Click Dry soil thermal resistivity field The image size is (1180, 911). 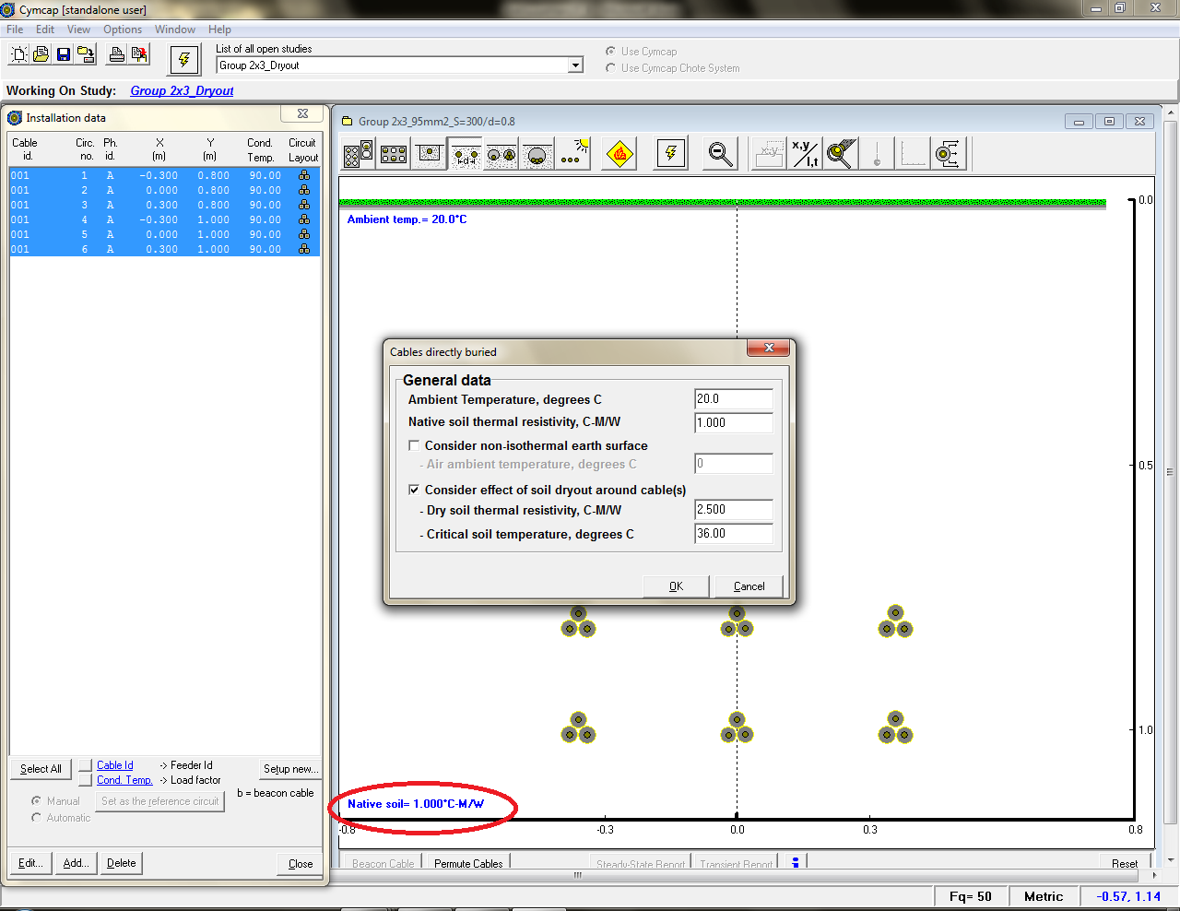[734, 510]
